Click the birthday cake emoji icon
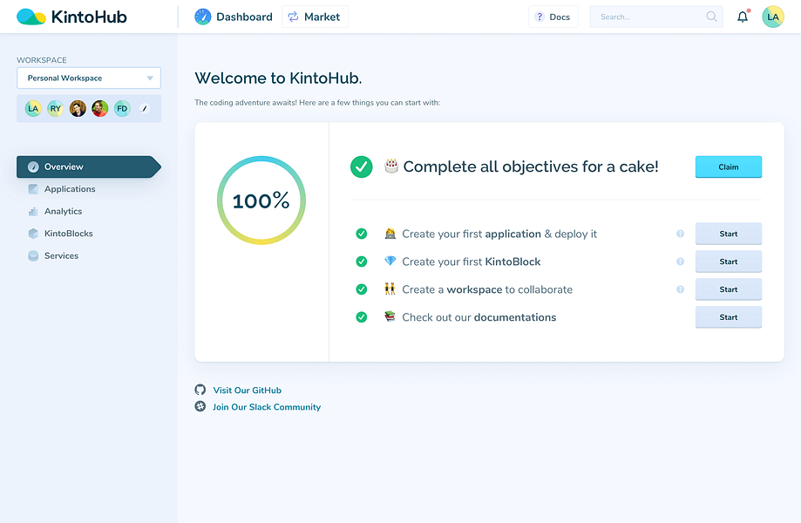This screenshot has height=523, width=801. coord(391,166)
